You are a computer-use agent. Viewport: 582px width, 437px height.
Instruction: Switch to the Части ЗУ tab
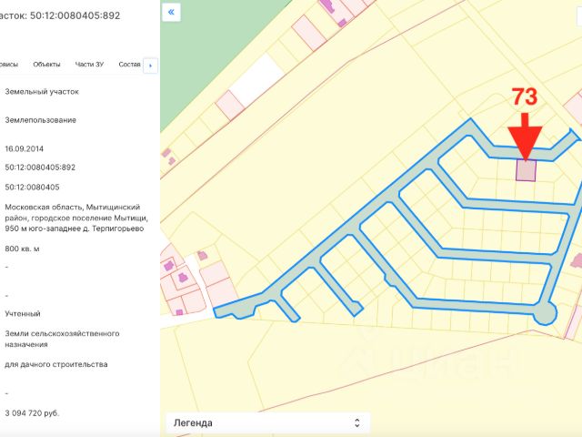point(90,65)
